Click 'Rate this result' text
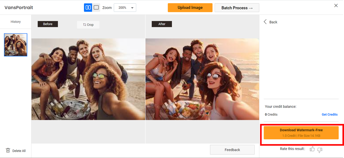Image resolution: width=344 pixels, height=158 pixels. 292,149
